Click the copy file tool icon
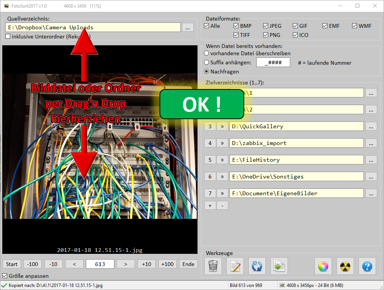Viewport: 384px width, 290px height. click(x=279, y=266)
